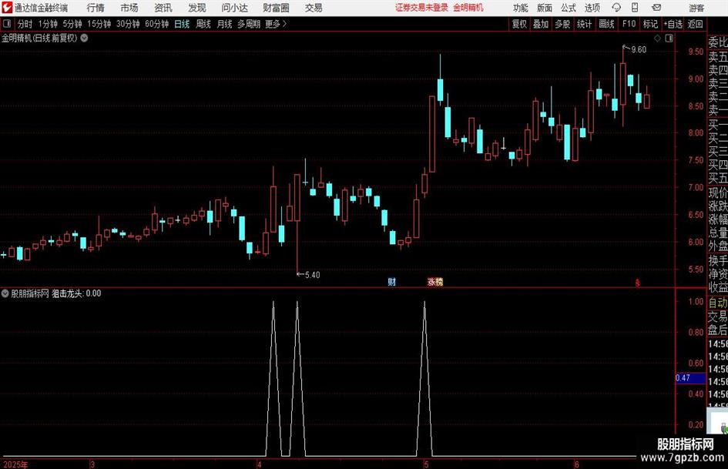The height and width of the screenshot is (469, 728).
Task: Click the 统计 statistics button
Action: click(x=584, y=24)
